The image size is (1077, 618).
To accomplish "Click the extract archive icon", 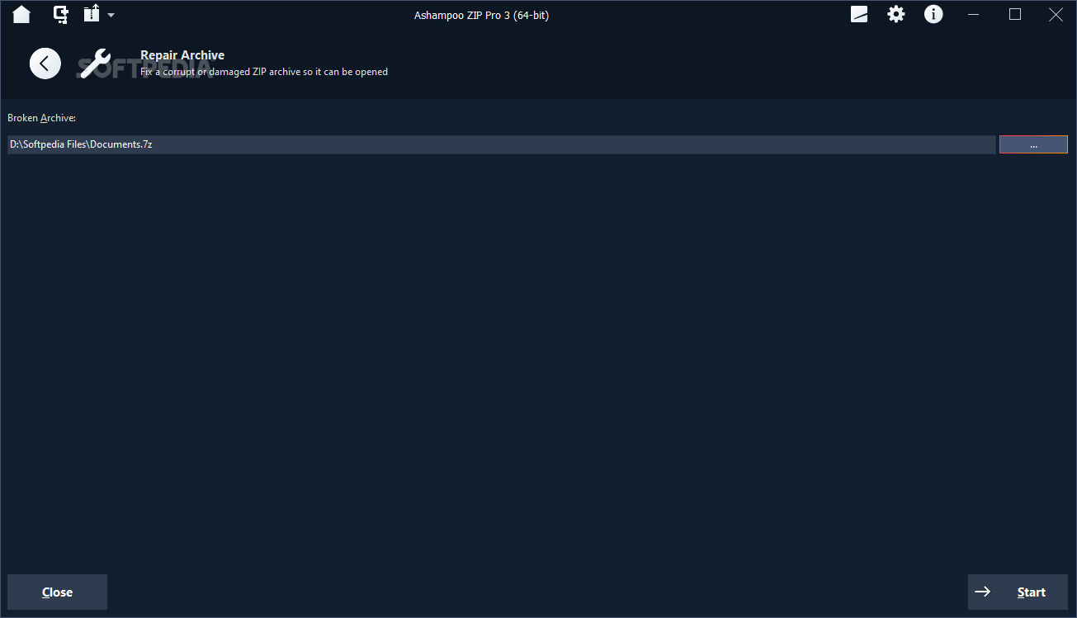I will pos(92,14).
